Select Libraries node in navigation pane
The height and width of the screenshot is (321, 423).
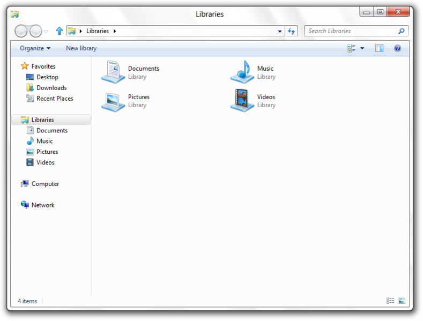tap(51, 120)
